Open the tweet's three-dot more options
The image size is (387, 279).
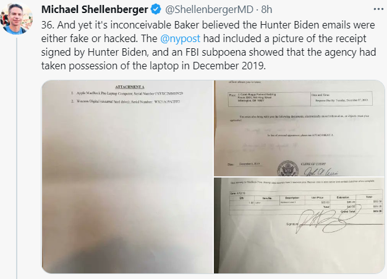pyautogui.click(x=376, y=11)
